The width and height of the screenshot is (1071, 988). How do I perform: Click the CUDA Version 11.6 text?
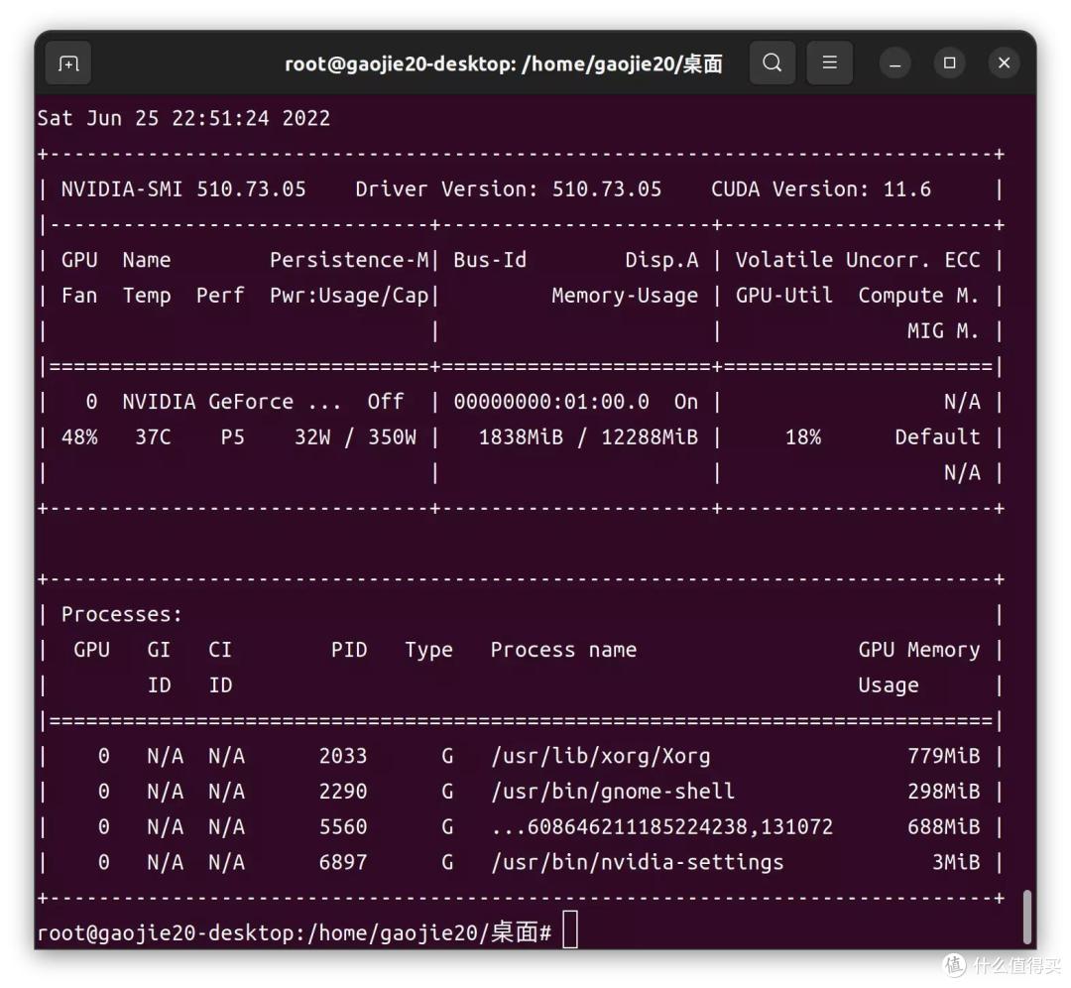pyautogui.click(x=820, y=189)
